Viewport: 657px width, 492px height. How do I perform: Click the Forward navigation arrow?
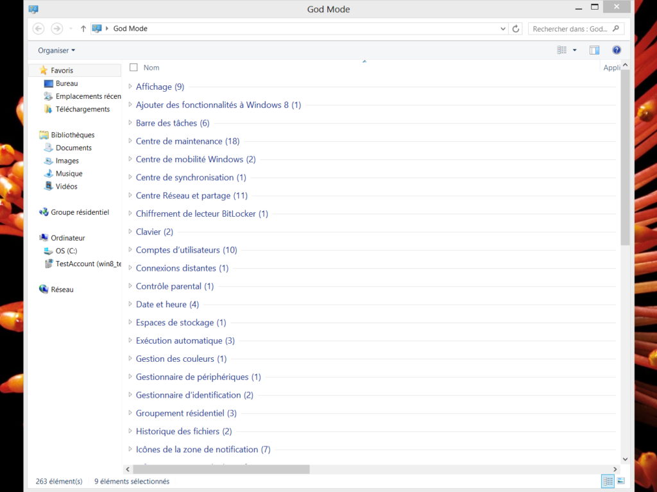click(56, 28)
